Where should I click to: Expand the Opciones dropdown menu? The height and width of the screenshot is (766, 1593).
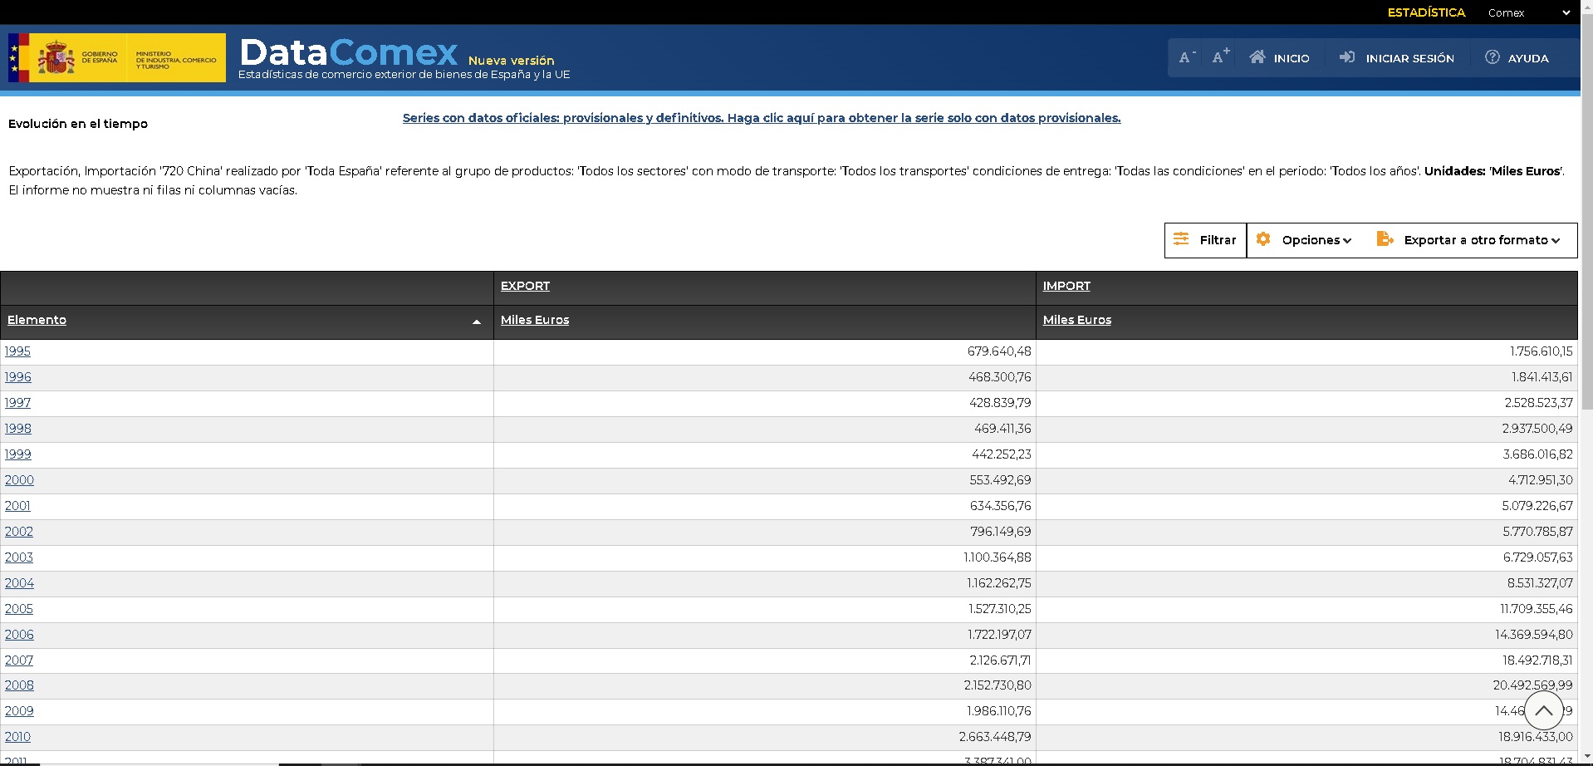1304,240
